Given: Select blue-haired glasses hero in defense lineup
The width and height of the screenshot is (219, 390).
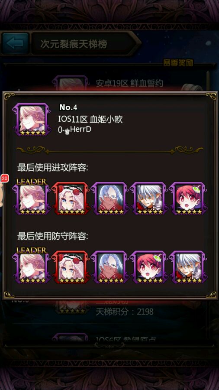Looking at the screenshot, I should [x=110, y=267].
